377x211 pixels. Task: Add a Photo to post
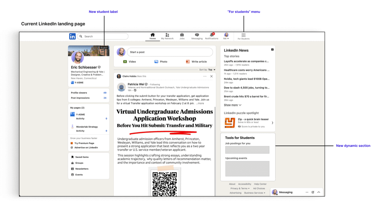tap(160, 62)
